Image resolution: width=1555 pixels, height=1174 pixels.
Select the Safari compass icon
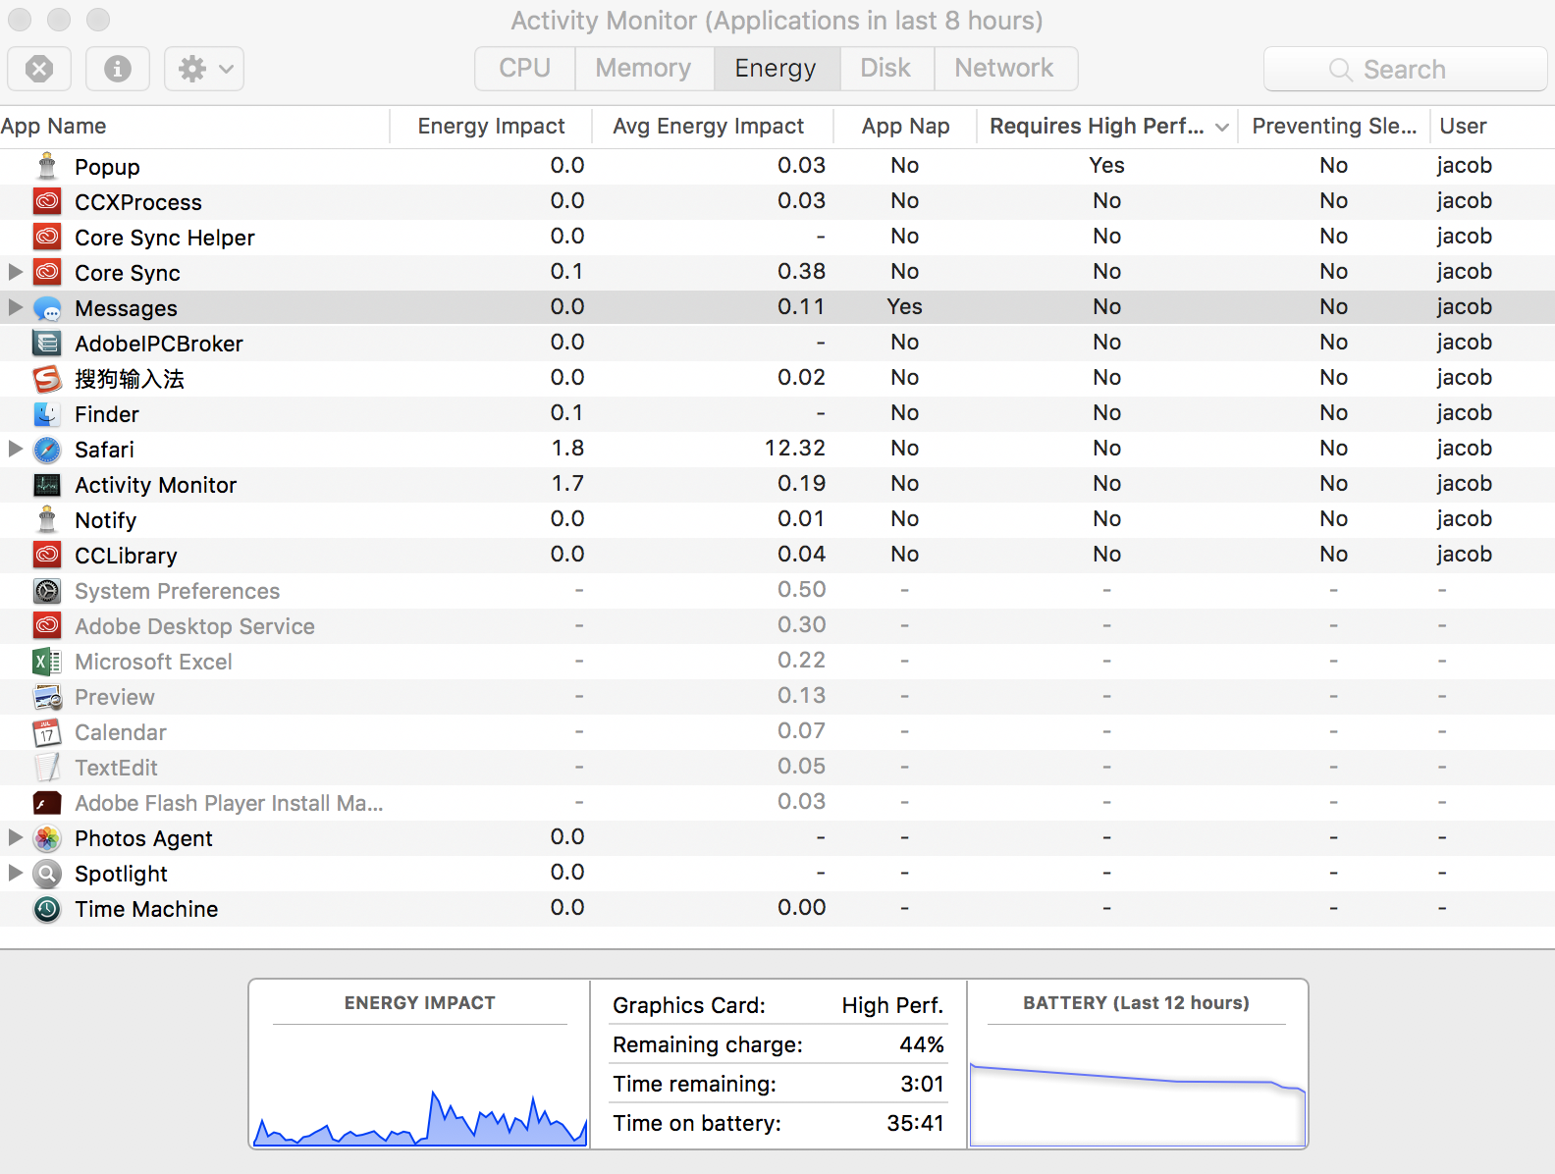pyautogui.click(x=47, y=450)
